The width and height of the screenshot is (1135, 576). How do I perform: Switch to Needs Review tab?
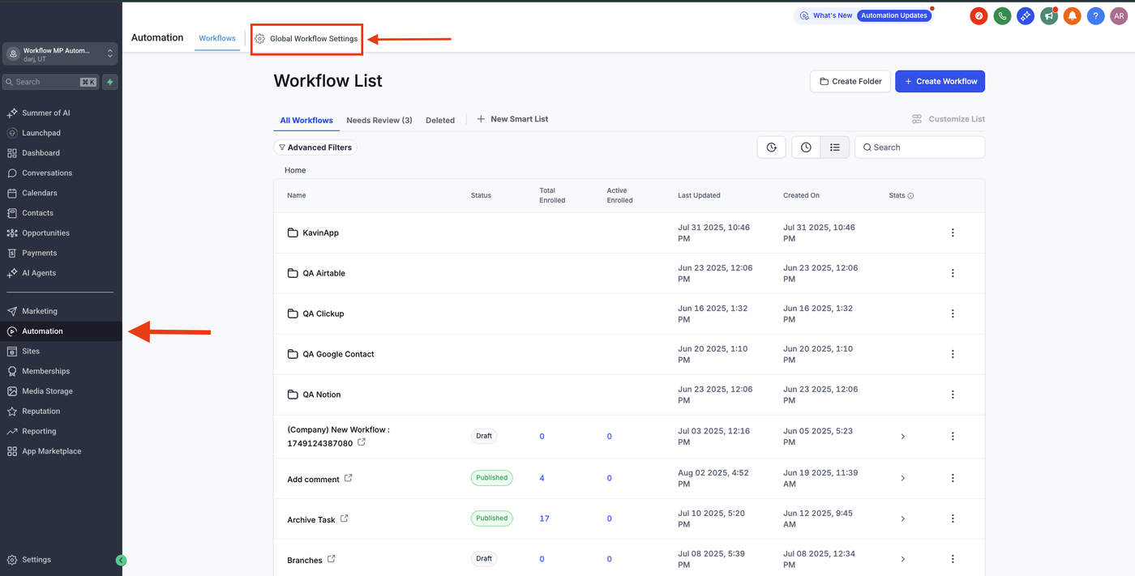point(379,120)
